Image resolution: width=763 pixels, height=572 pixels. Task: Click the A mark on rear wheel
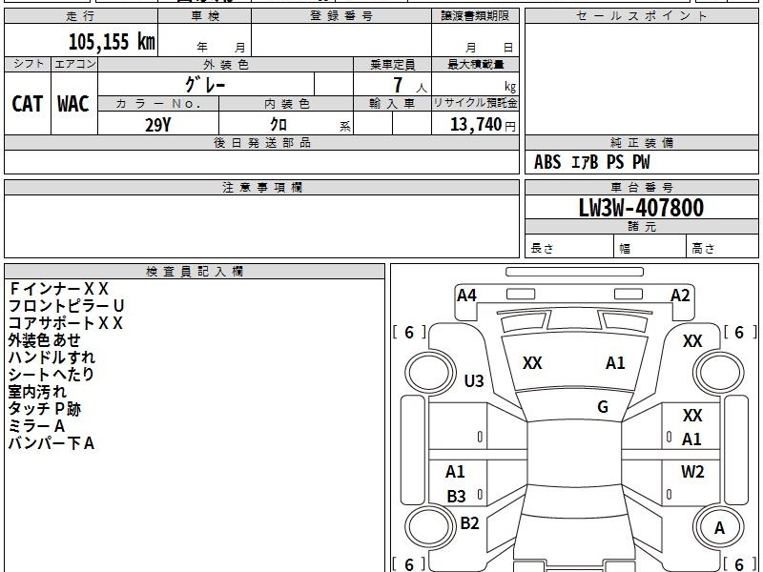tap(720, 528)
